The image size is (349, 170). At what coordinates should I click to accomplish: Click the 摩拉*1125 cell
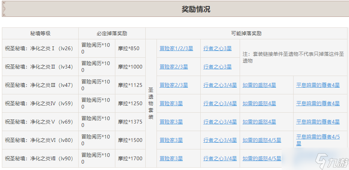(130, 85)
